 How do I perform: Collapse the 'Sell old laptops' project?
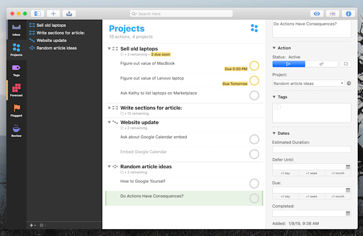click(109, 49)
